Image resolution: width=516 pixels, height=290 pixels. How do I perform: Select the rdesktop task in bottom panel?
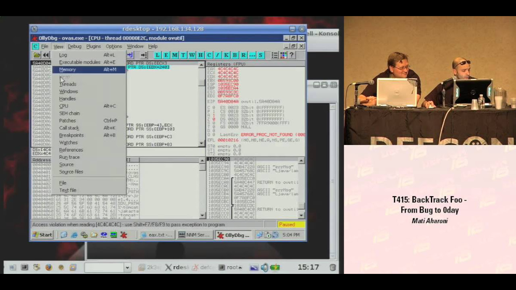point(177,267)
